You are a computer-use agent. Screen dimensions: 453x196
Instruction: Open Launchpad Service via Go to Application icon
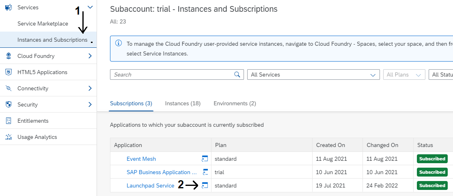coord(205,185)
